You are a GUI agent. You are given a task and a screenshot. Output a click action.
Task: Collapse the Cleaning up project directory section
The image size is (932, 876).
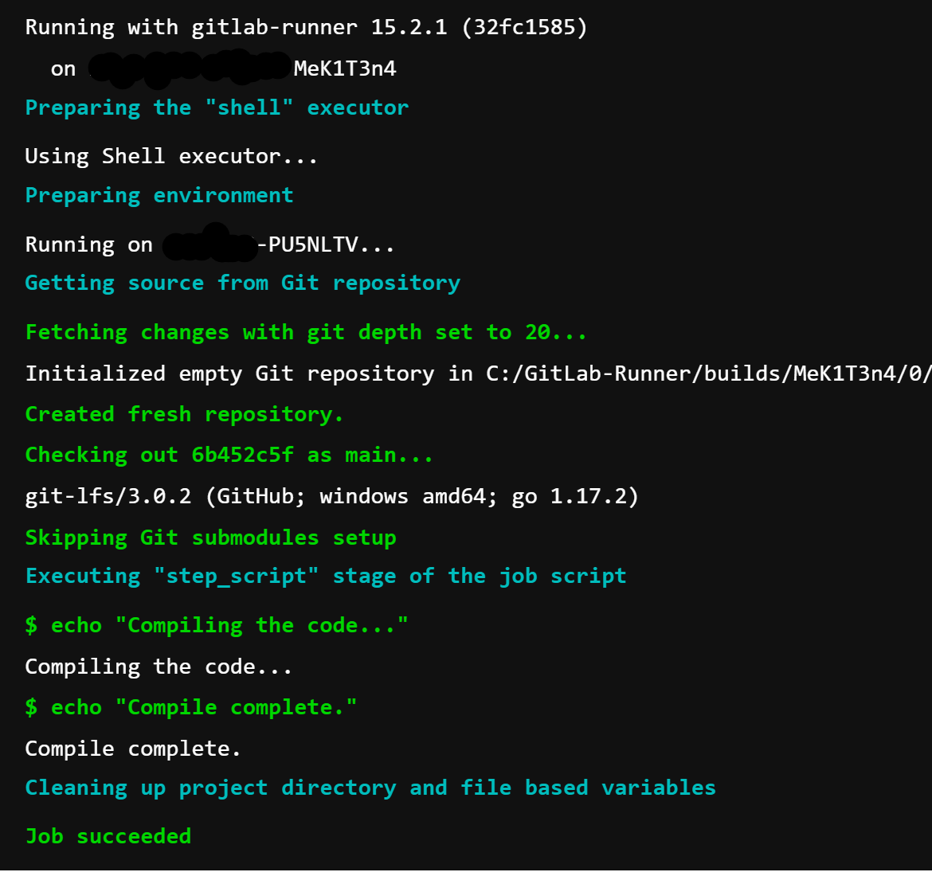coord(370,788)
